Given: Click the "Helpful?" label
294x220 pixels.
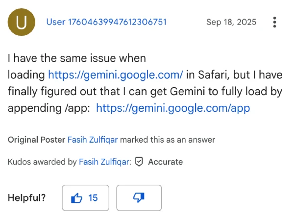Looking at the screenshot, I should (27, 198).
